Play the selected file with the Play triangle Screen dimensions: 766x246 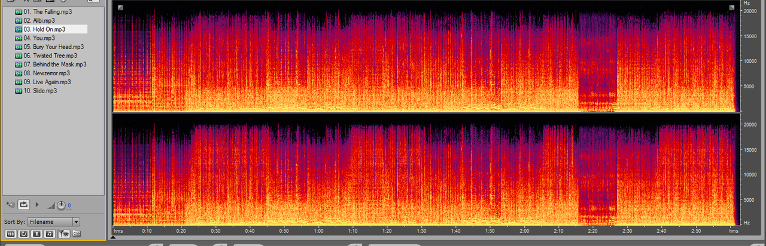pyautogui.click(x=37, y=205)
